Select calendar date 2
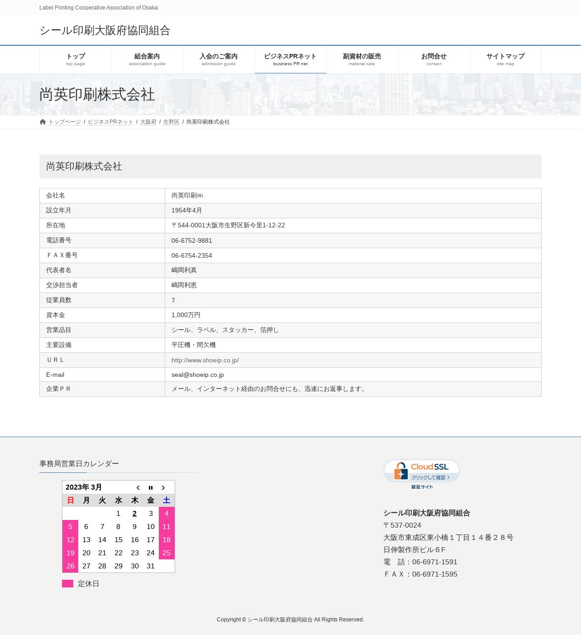 coord(134,514)
